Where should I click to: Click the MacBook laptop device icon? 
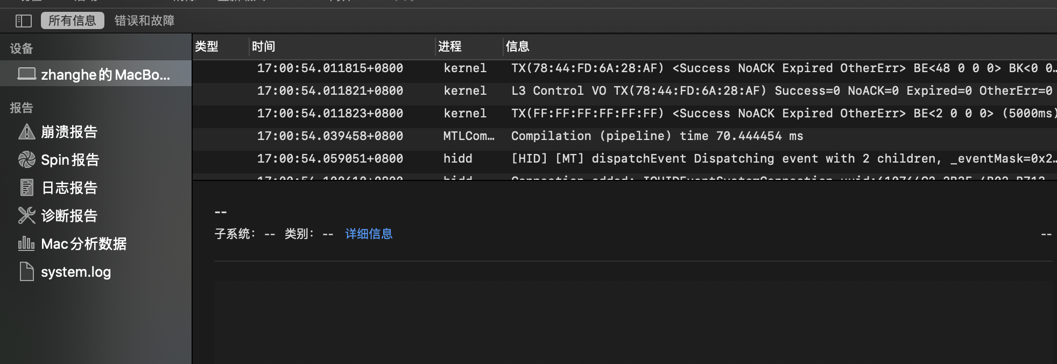(x=26, y=74)
